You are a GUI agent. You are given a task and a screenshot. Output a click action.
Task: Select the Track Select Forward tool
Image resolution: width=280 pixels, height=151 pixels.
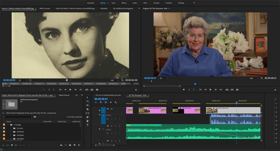click(87, 101)
